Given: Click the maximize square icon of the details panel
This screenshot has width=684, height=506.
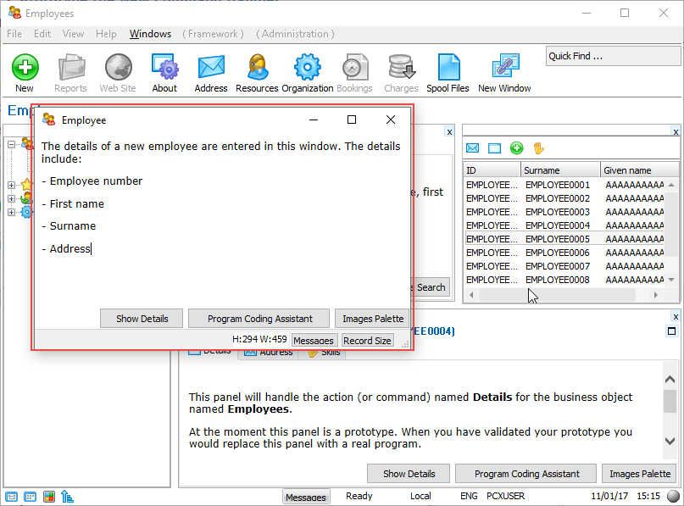Looking at the screenshot, I should tap(672, 331).
